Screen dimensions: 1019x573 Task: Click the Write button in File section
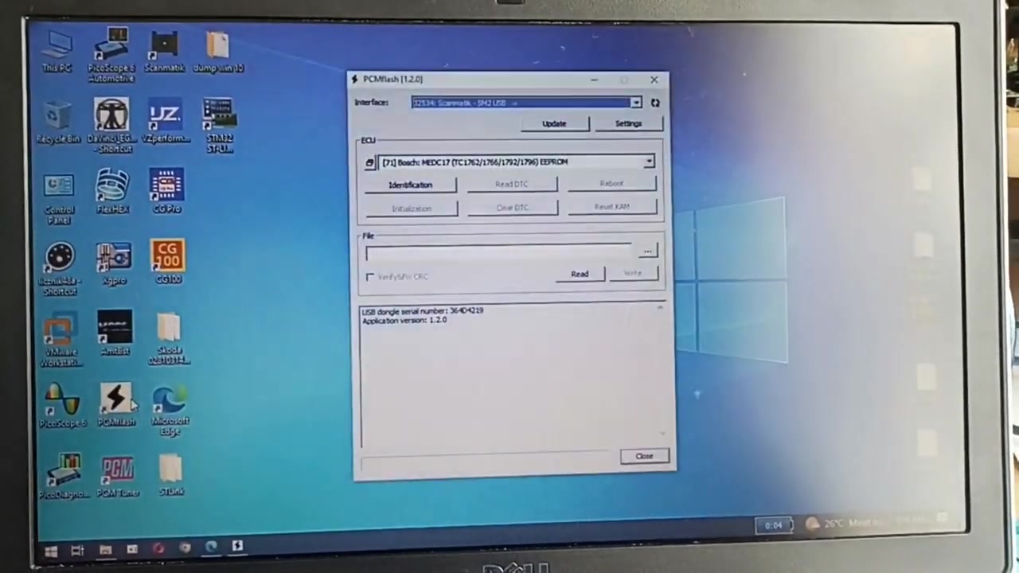point(633,274)
